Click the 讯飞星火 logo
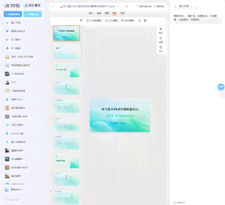The width and height of the screenshot is (225, 205). (x=32, y=6)
